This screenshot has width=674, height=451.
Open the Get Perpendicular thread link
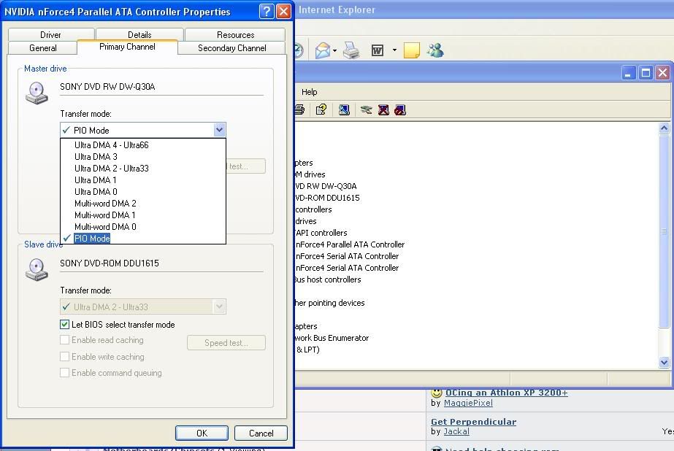click(x=474, y=422)
